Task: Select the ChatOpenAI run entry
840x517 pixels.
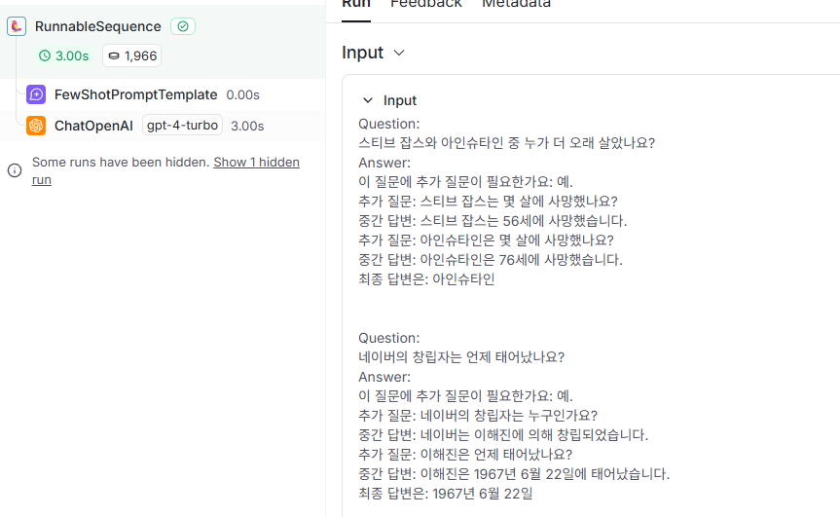Action: coord(163,126)
